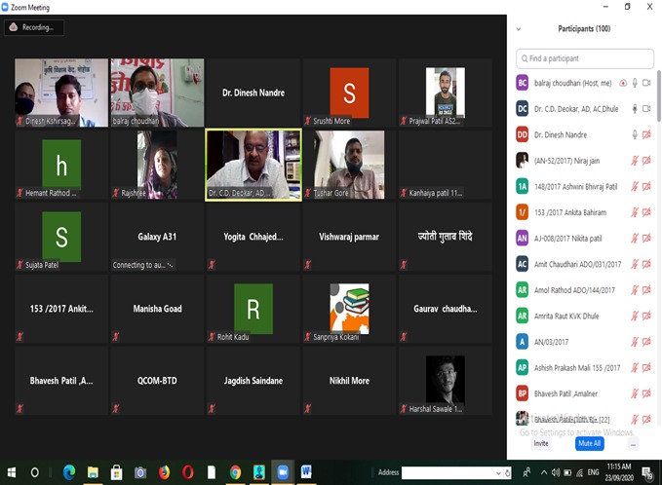Unmute 148/2017 Ashwini Bhivraj Patil
The image size is (662, 485).
tap(635, 186)
